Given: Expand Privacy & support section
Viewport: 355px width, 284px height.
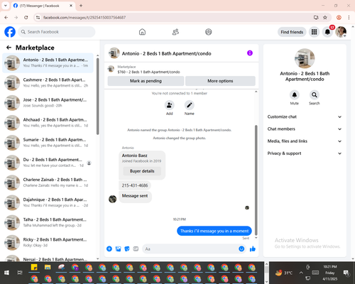Looking at the screenshot, I should coord(305,153).
